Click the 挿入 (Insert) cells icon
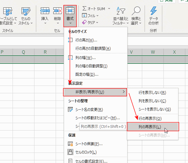This screenshot has height=163, width=188. pyautogui.click(x=45, y=11)
